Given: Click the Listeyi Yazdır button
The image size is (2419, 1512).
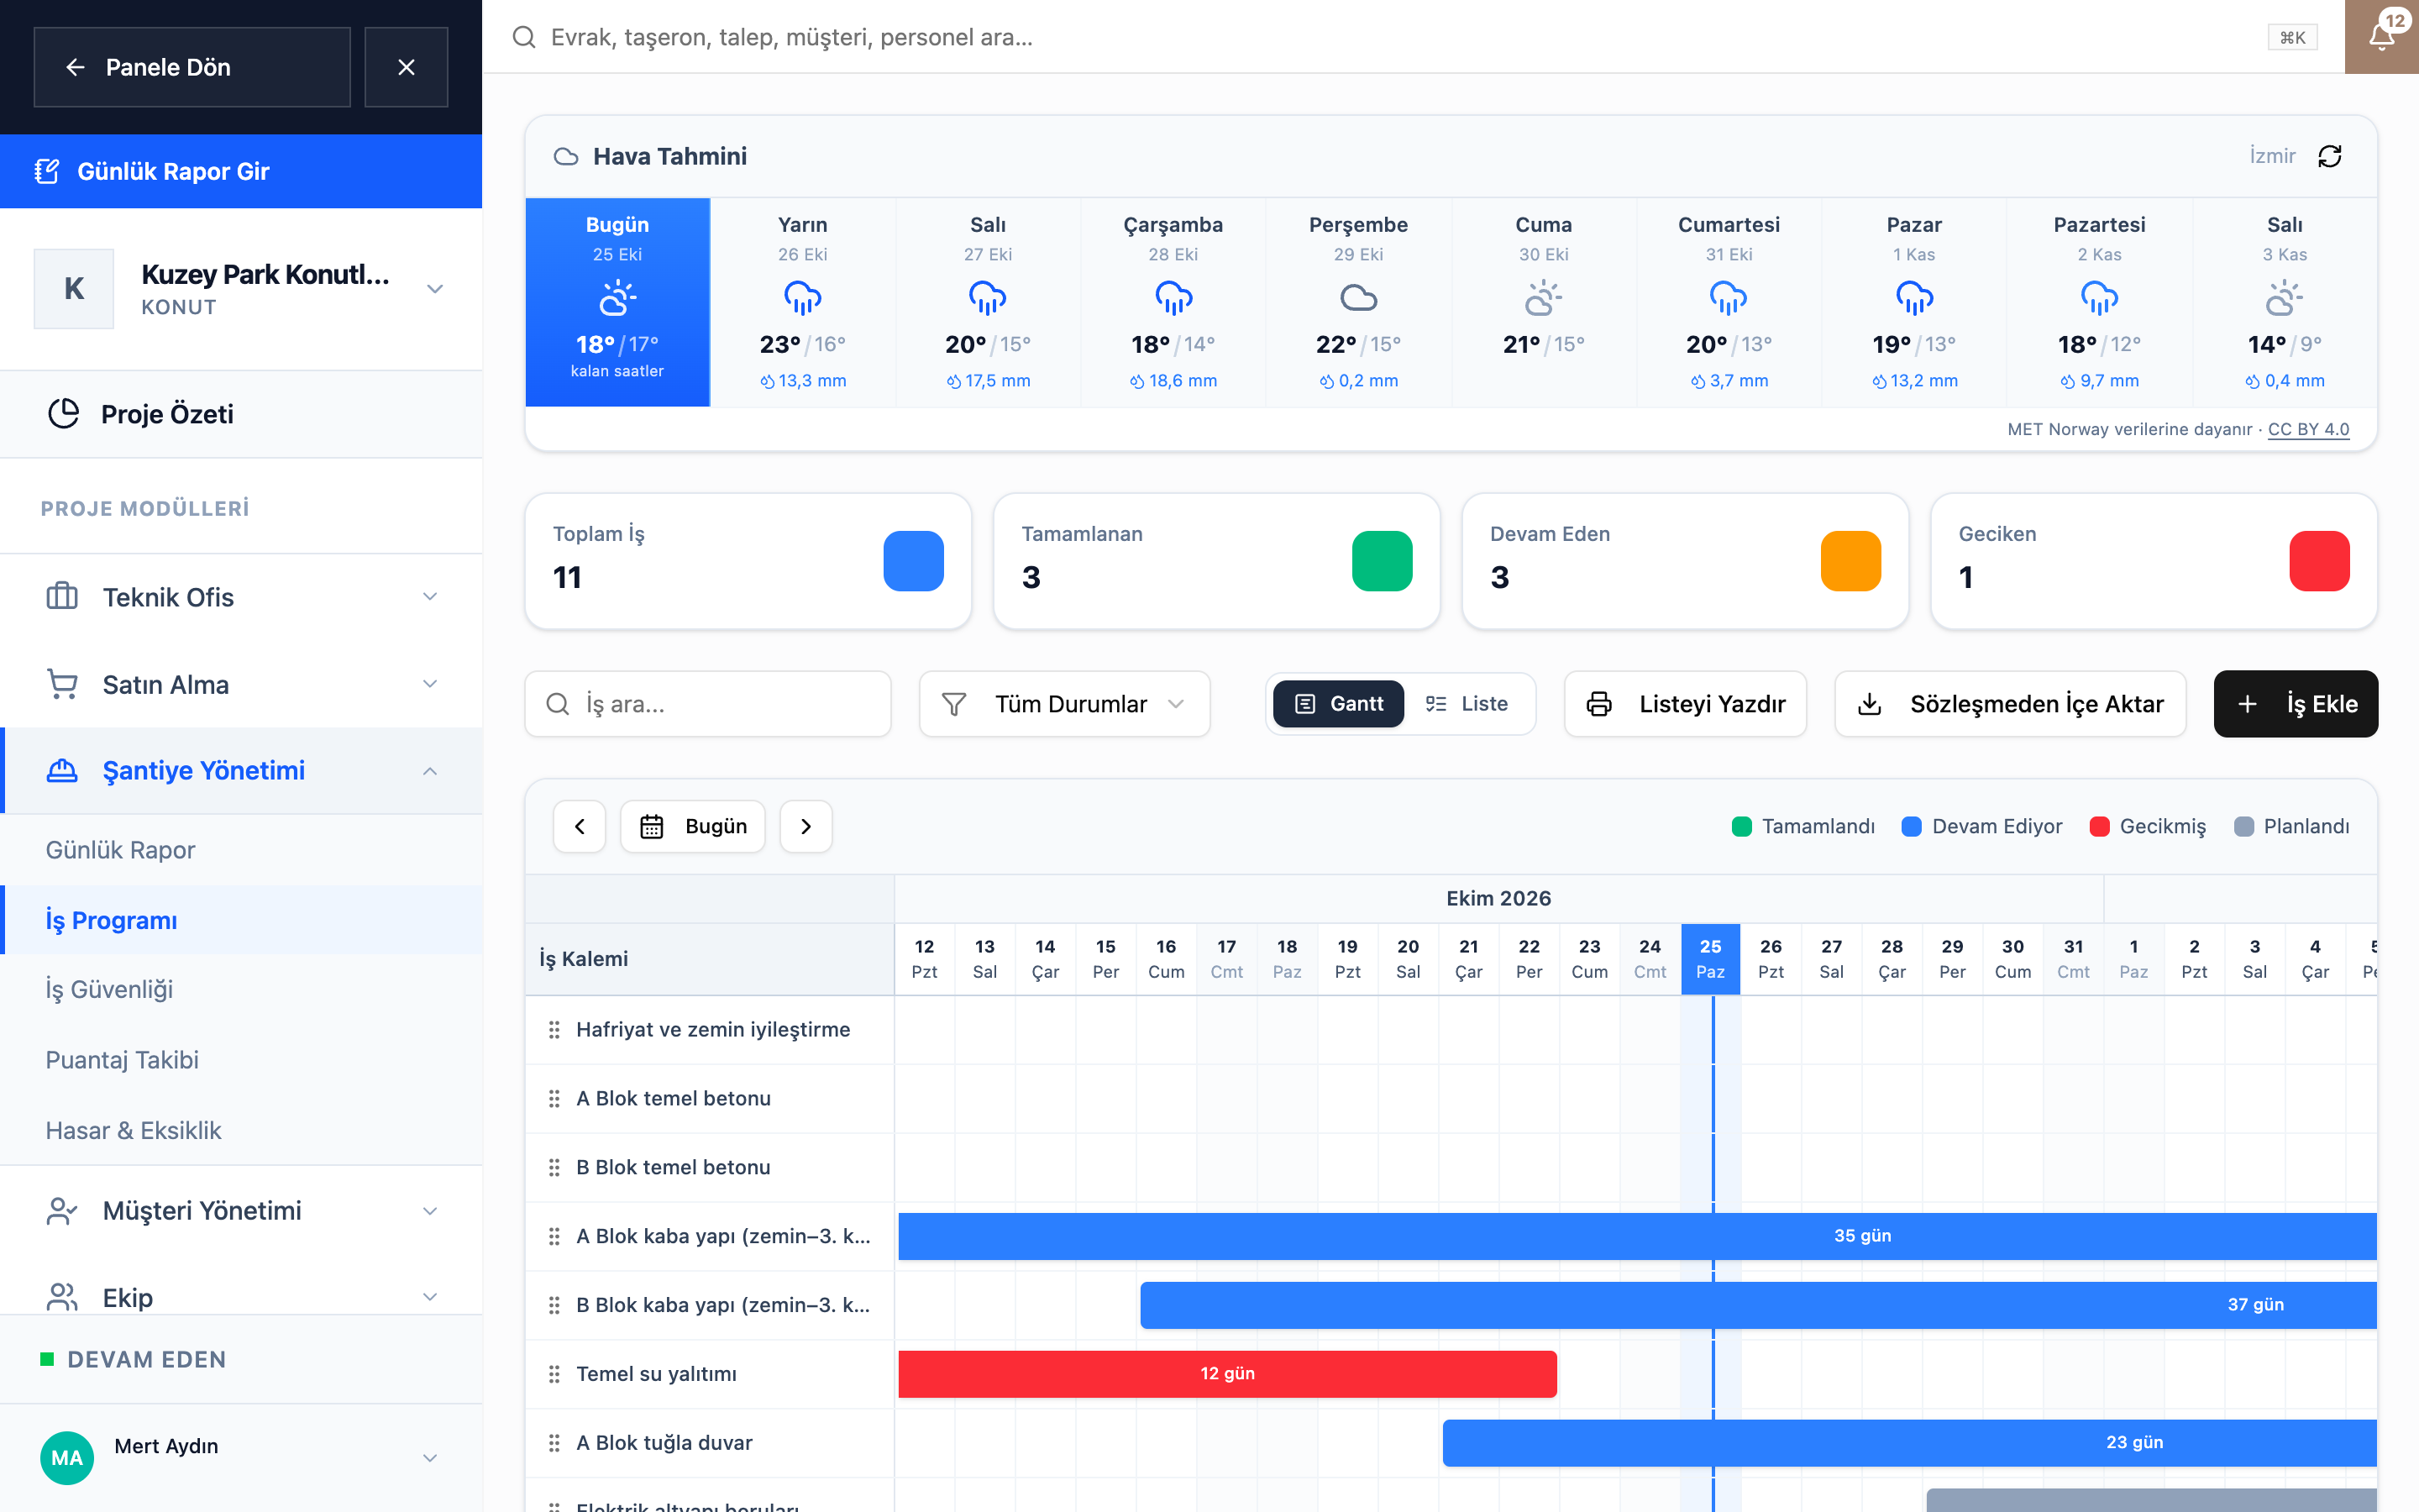Looking at the screenshot, I should [1685, 704].
